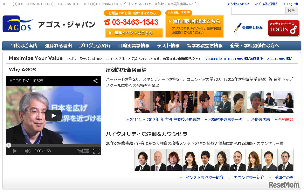Click 圧倒的な合格実績 heading
Screen dimensions: 304x192
126,70
